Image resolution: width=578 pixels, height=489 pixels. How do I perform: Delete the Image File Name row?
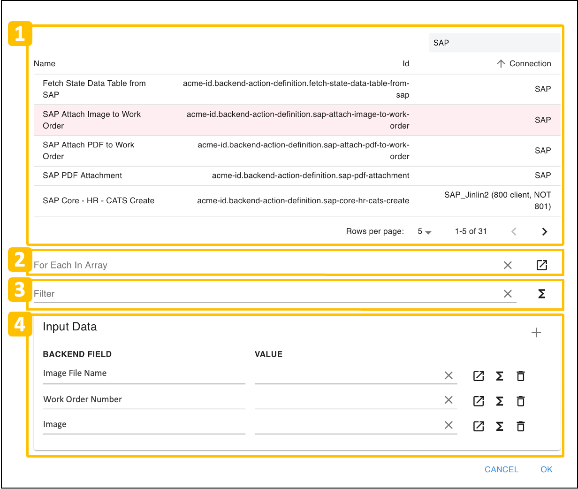click(521, 376)
